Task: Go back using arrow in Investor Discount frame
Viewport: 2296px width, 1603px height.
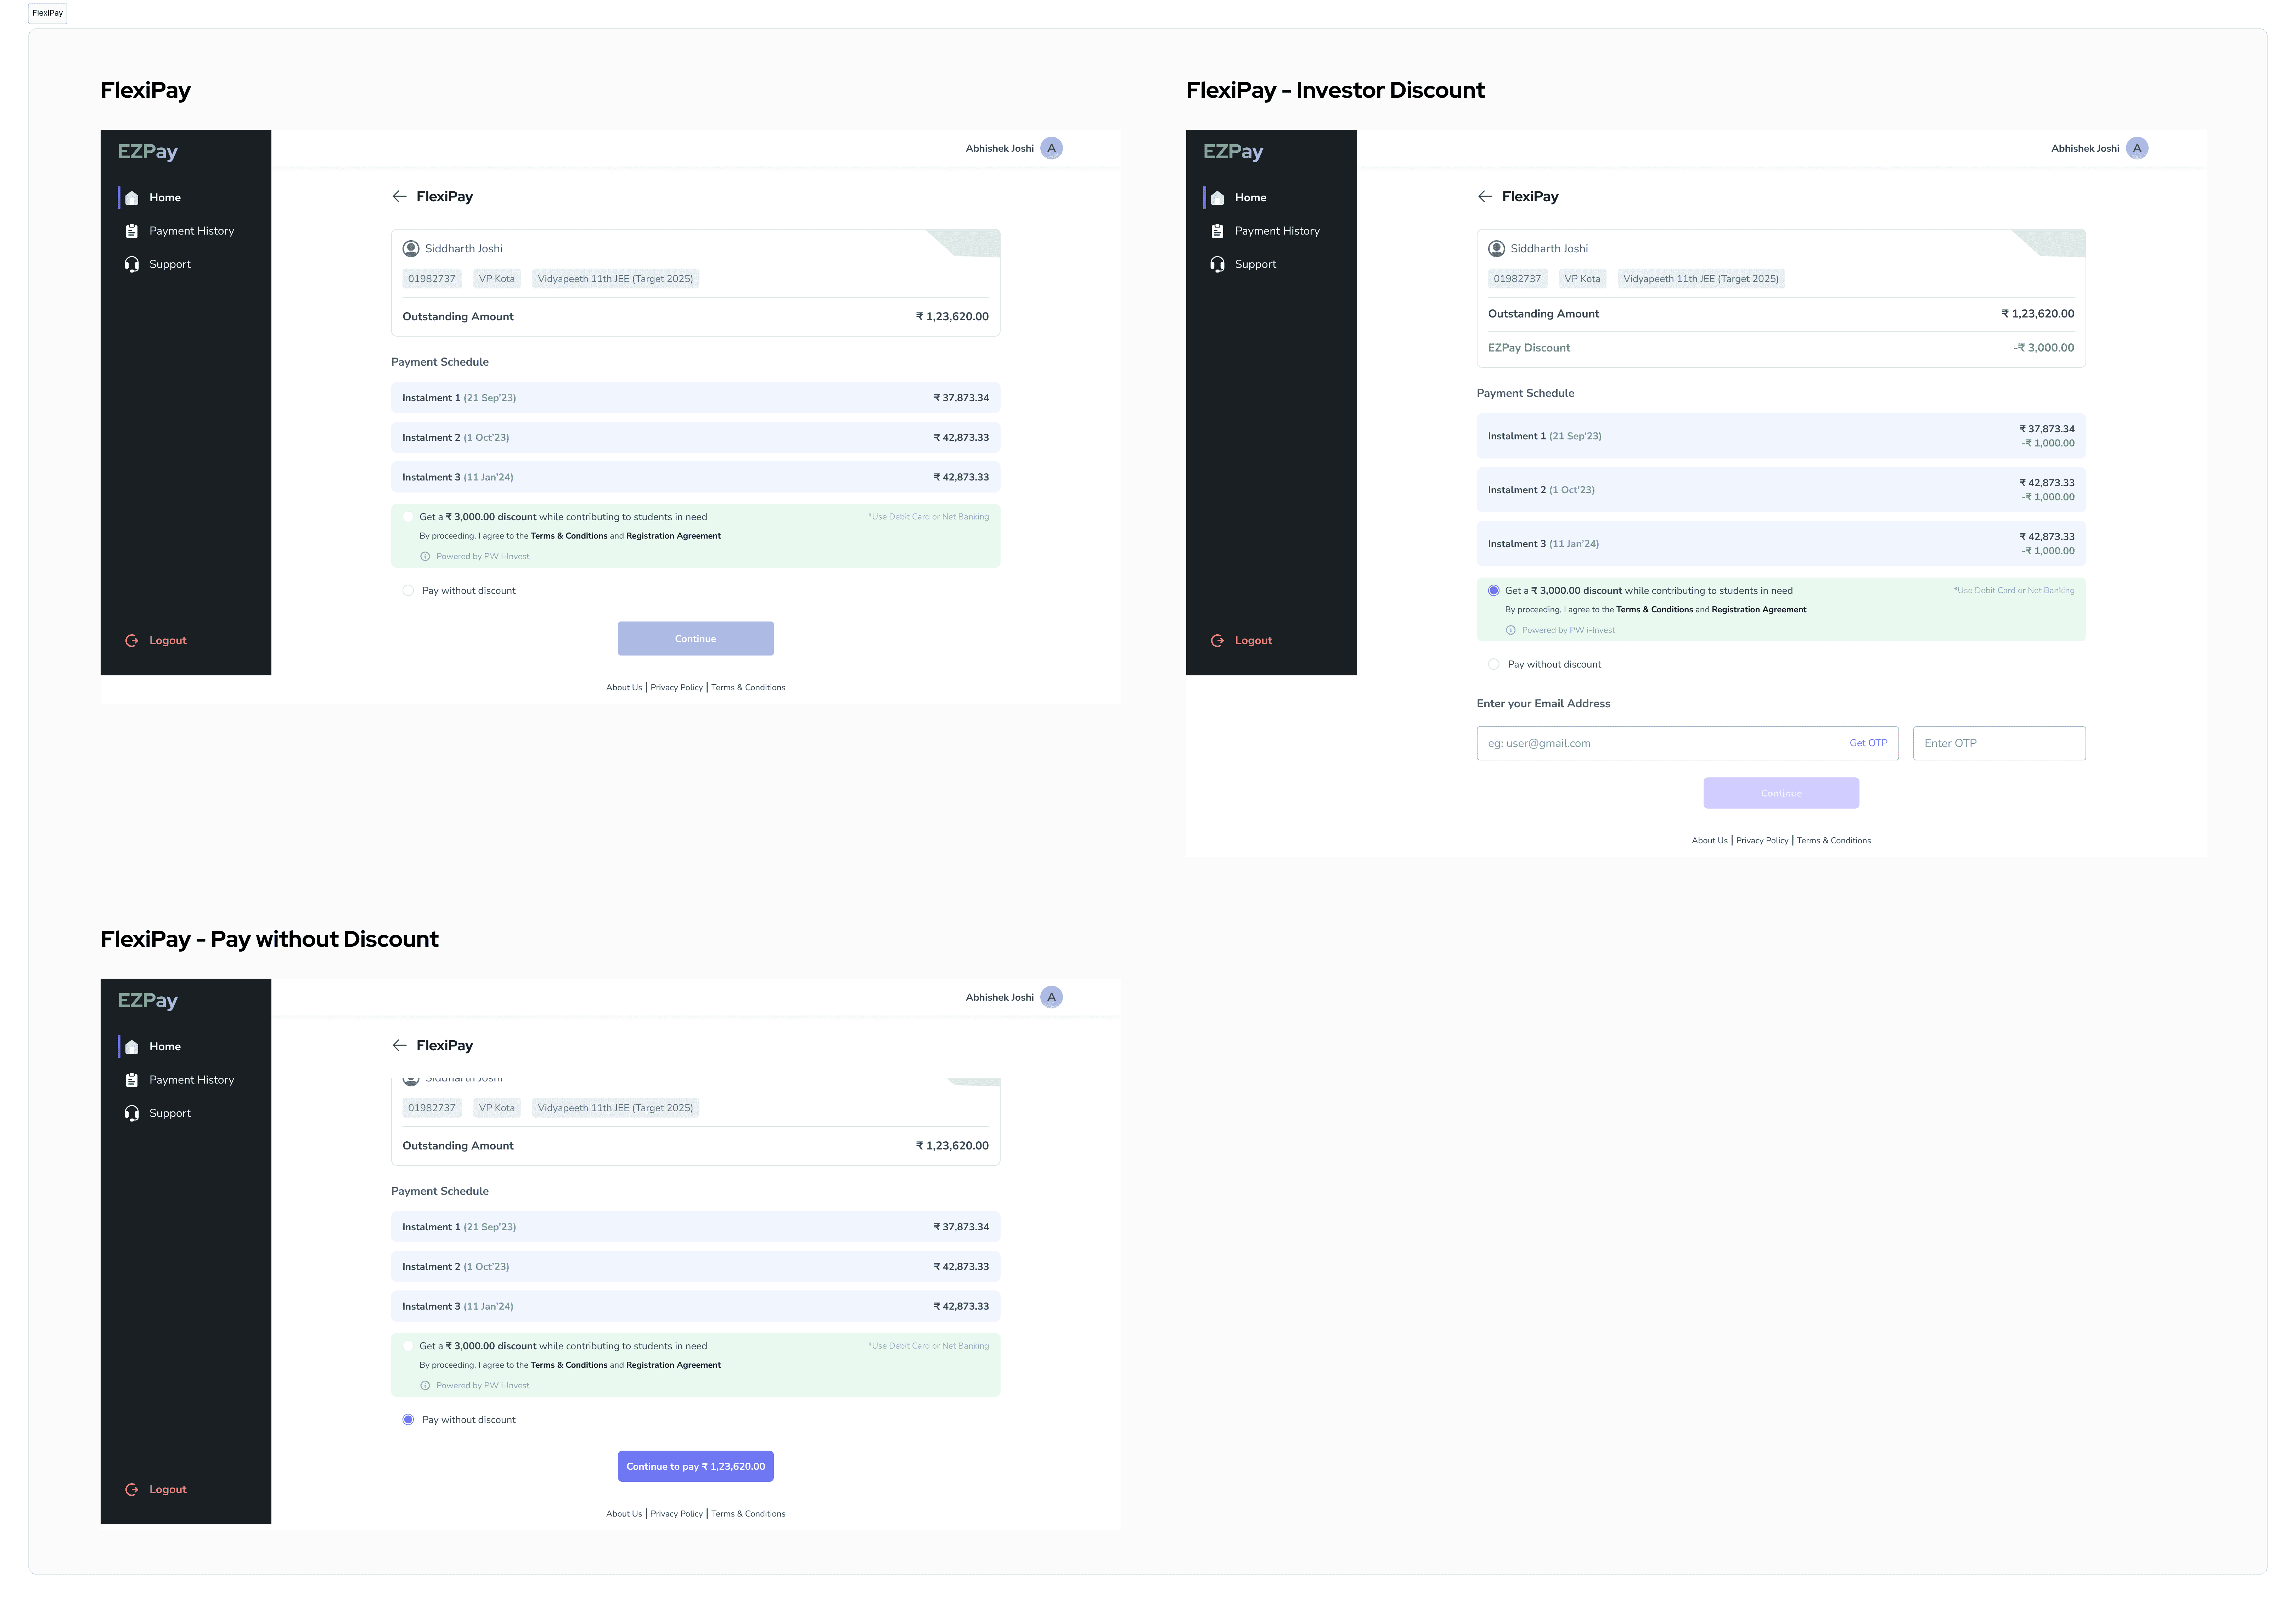Action: [x=1485, y=197]
